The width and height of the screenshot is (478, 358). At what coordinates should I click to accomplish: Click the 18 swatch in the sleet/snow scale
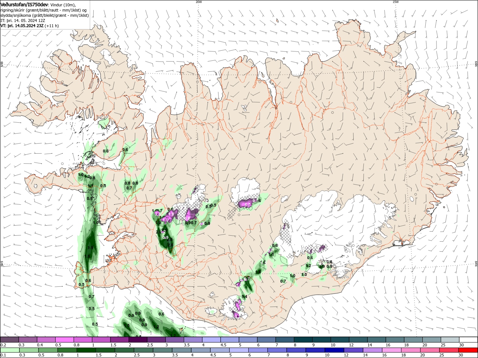[x=413, y=340]
